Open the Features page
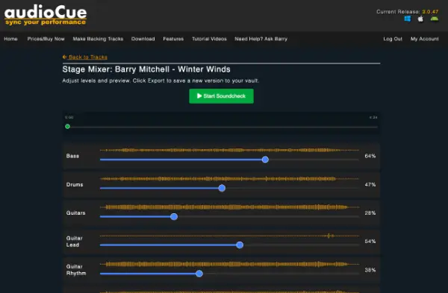Image resolution: width=448 pixels, height=293 pixels. (173, 39)
